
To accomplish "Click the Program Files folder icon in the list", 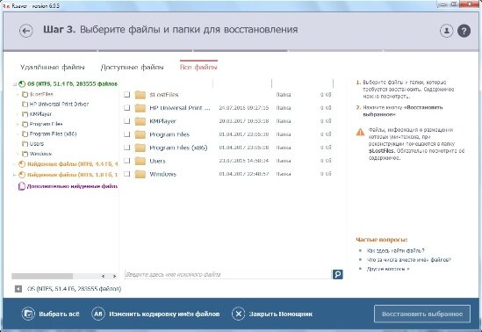I will 140,134.
